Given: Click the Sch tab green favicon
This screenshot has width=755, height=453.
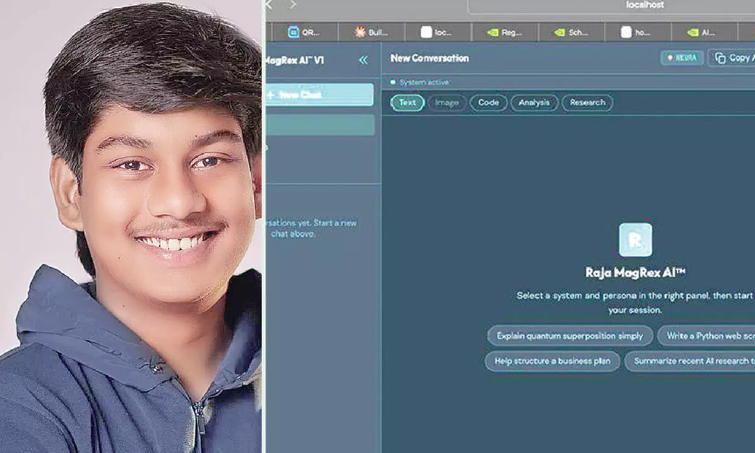Looking at the screenshot, I should click(559, 32).
